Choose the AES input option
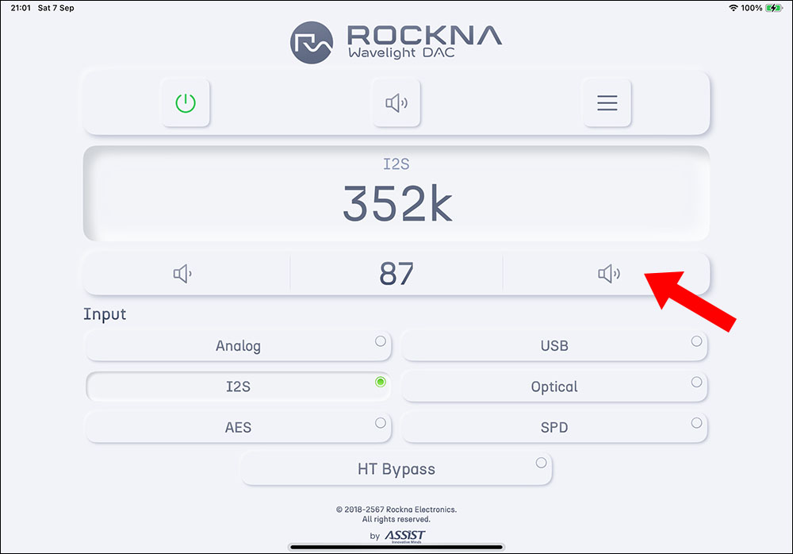Viewport: 793px width, 554px height. (x=238, y=427)
